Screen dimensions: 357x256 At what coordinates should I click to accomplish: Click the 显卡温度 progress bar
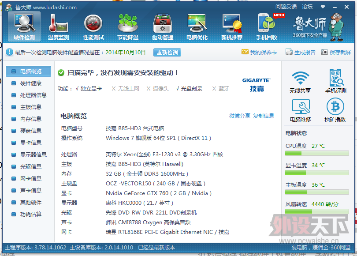pos(317,173)
